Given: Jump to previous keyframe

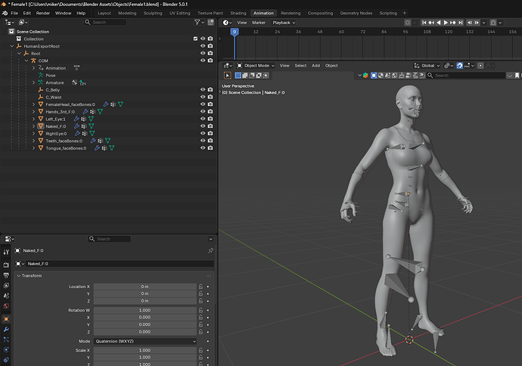Looking at the screenshot, I should point(431,23).
